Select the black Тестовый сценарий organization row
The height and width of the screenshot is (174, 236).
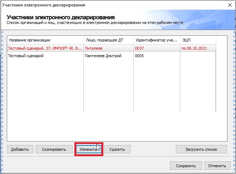pyautogui.click(x=112, y=56)
